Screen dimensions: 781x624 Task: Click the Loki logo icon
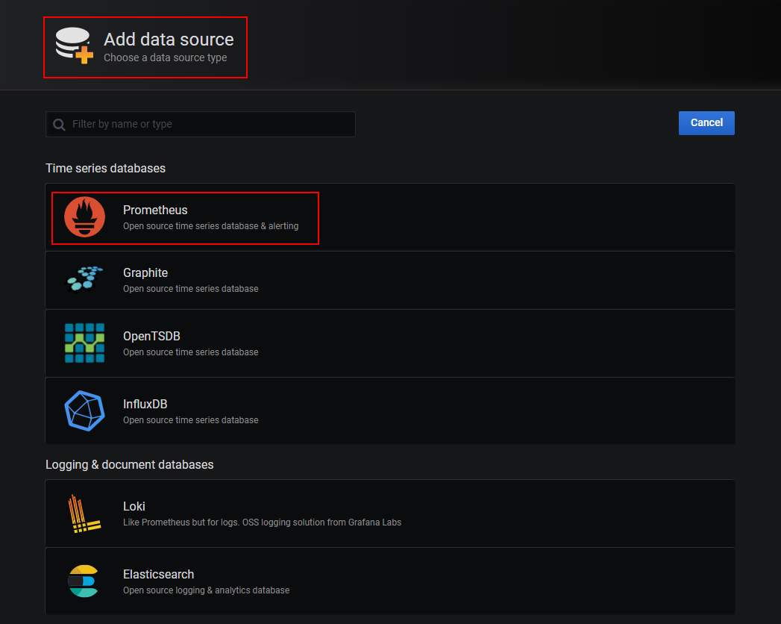point(84,514)
